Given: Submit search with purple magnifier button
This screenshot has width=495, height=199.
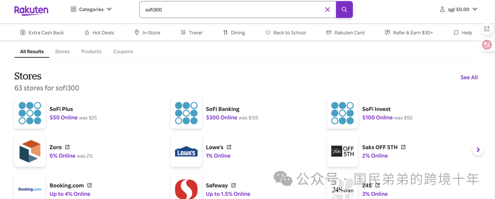Looking at the screenshot, I should (x=344, y=10).
